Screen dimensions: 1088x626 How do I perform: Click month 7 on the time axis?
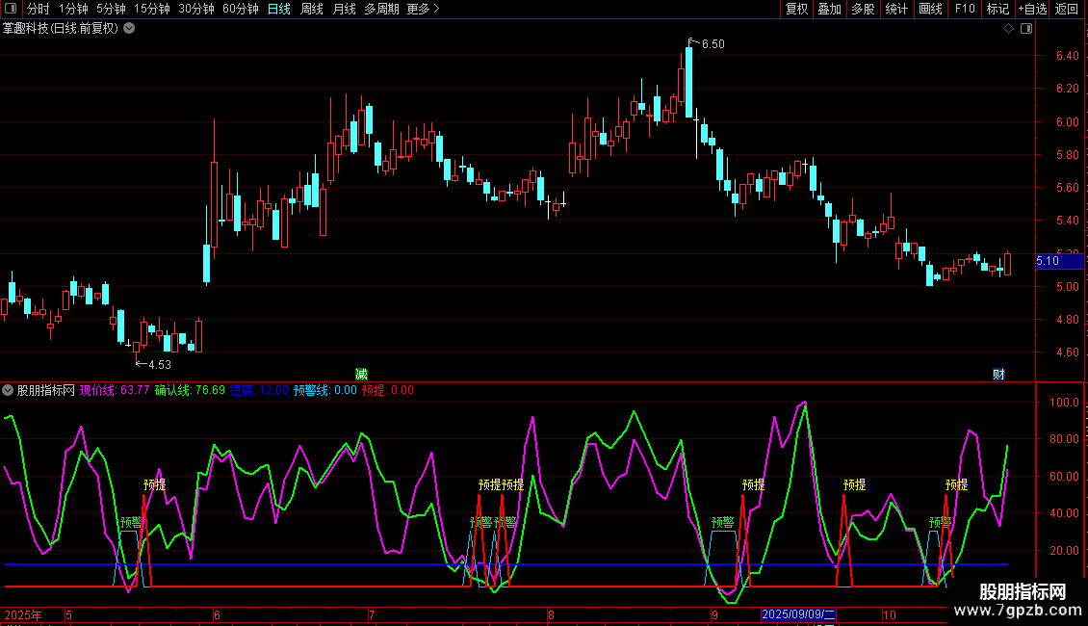click(x=372, y=614)
